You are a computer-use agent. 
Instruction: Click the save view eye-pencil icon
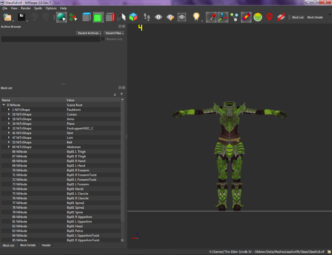[x=170, y=17]
